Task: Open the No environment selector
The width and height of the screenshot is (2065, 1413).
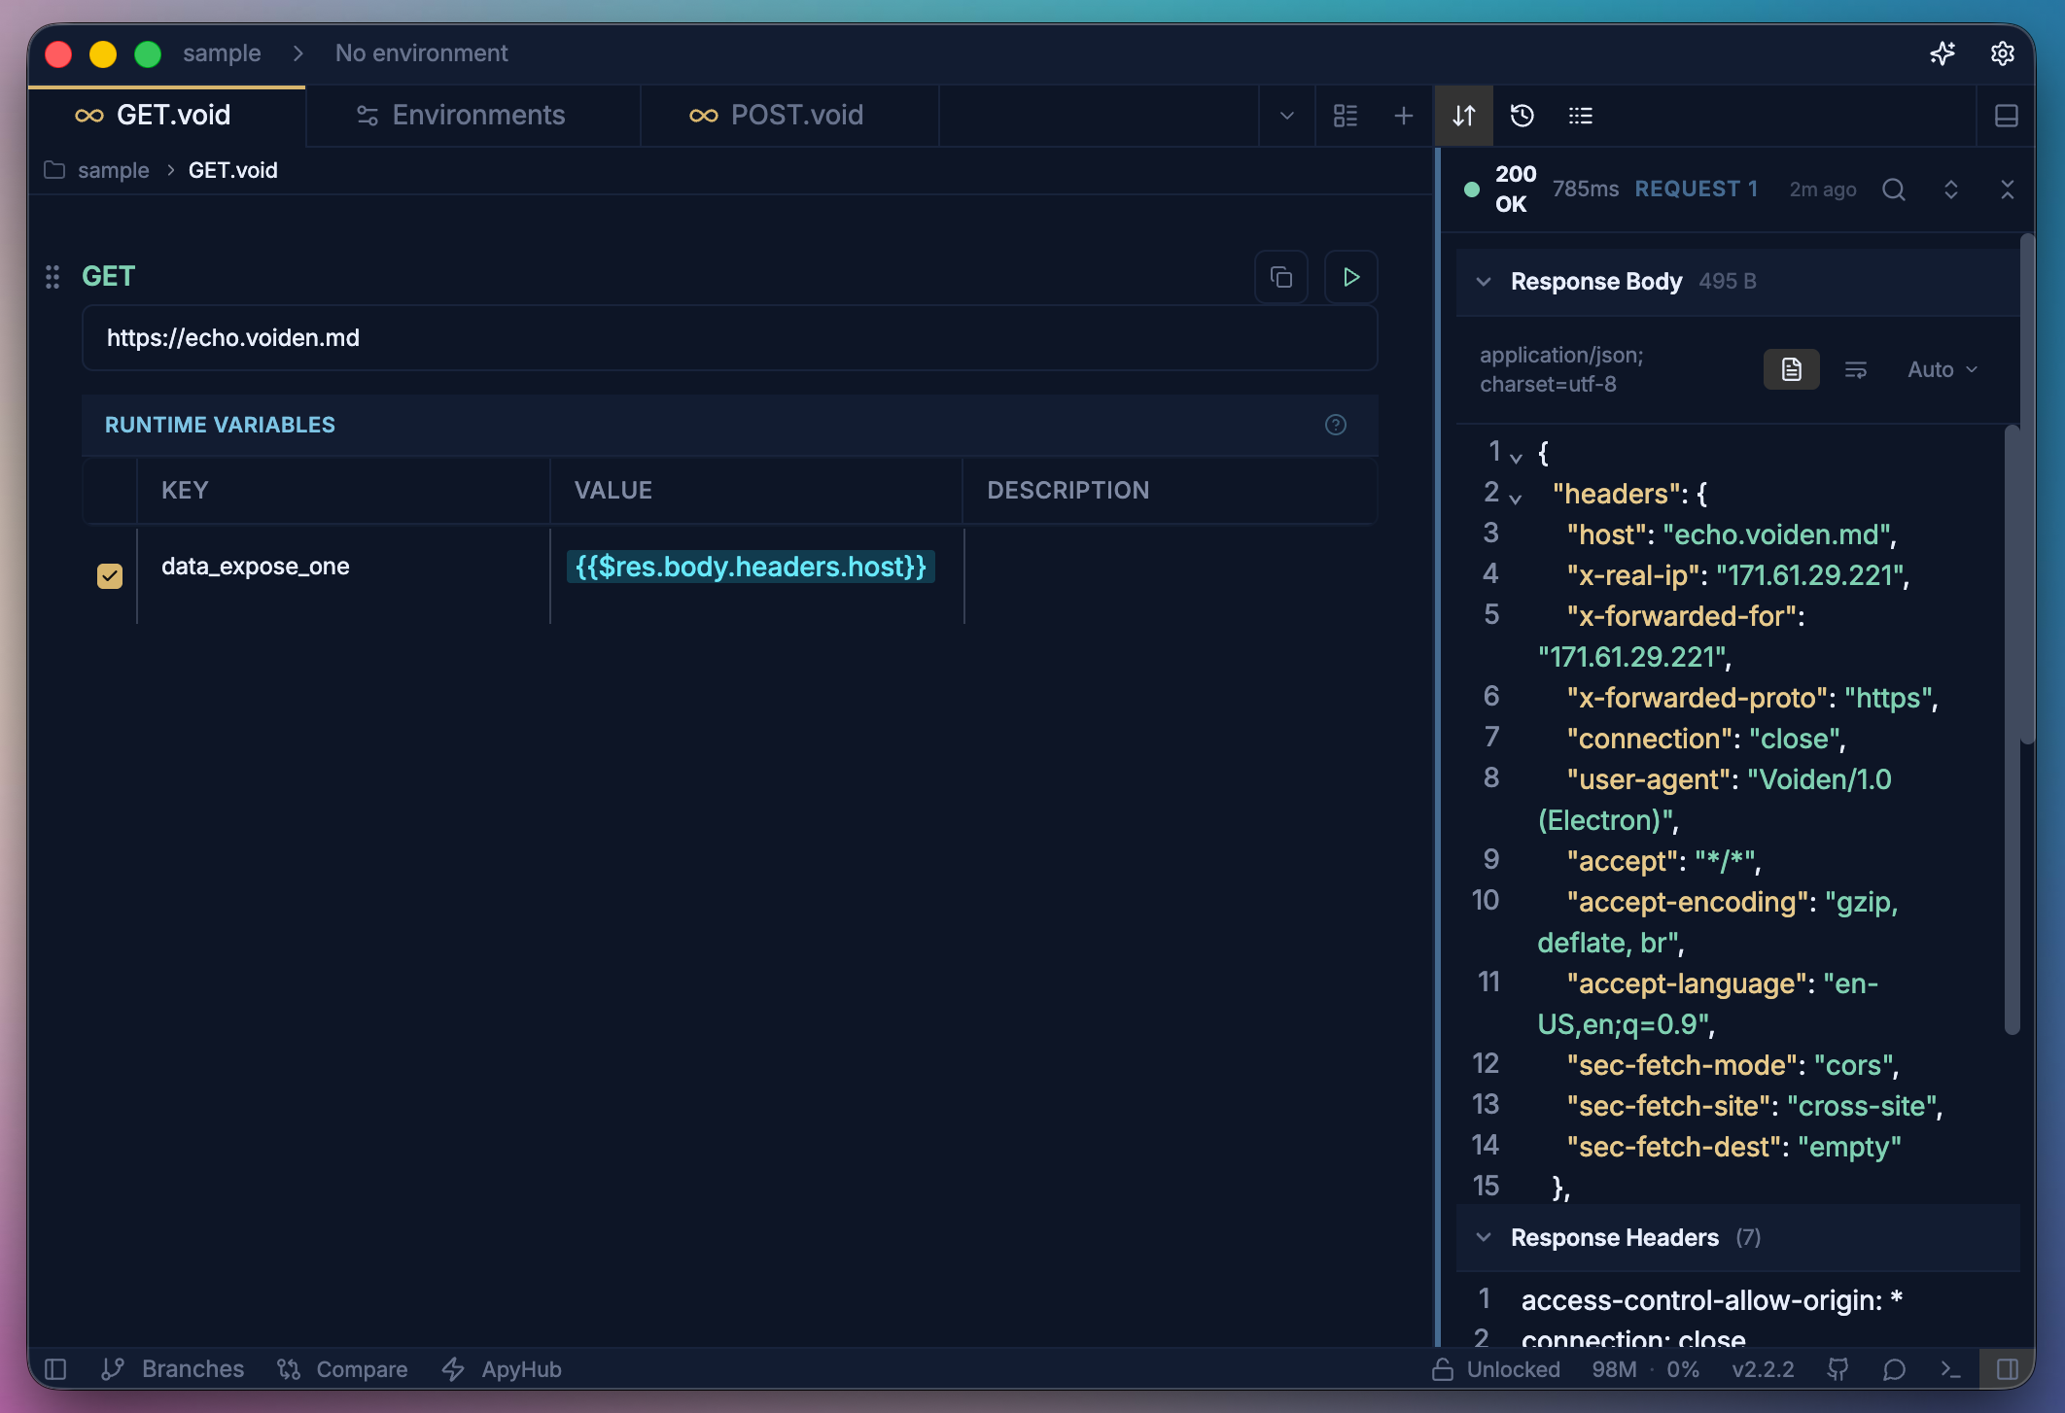Action: pyautogui.click(x=422, y=53)
